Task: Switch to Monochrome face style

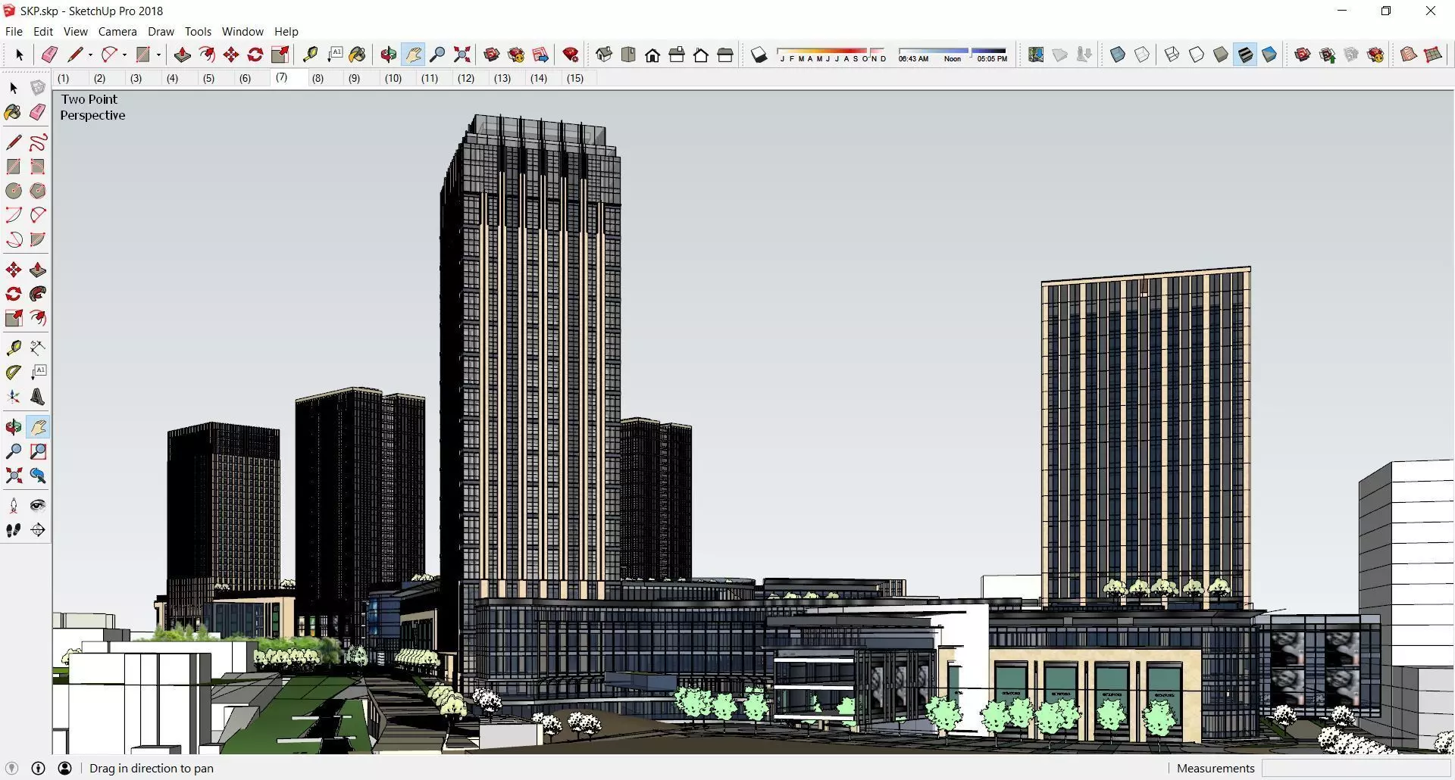Action: click(1269, 55)
